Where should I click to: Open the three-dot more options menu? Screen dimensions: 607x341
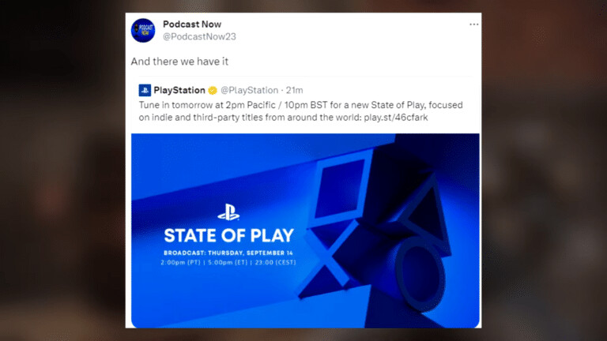click(474, 24)
